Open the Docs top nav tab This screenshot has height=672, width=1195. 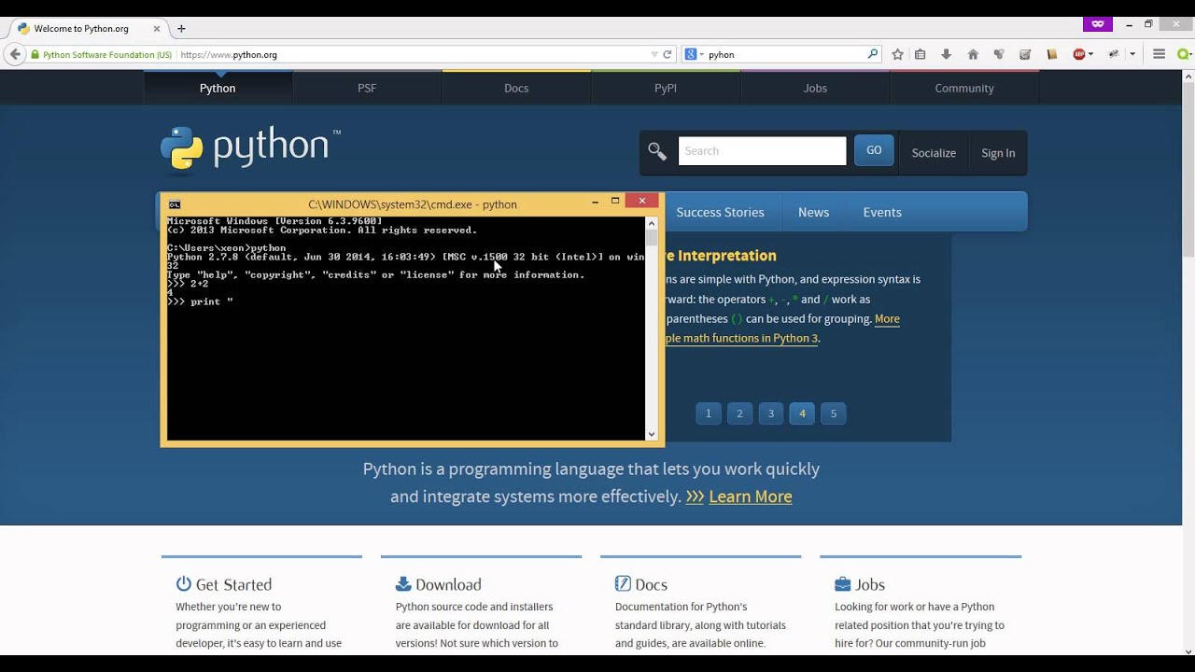(516, 88)
